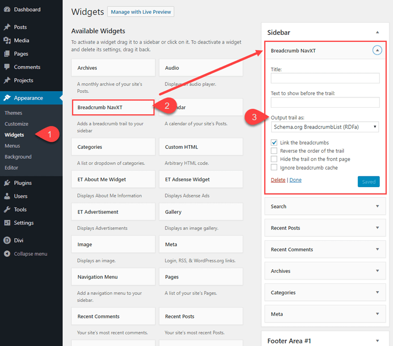The image size is (393, 346).
Task: Click the Posts pushpin icon
Action: [7, 27]
